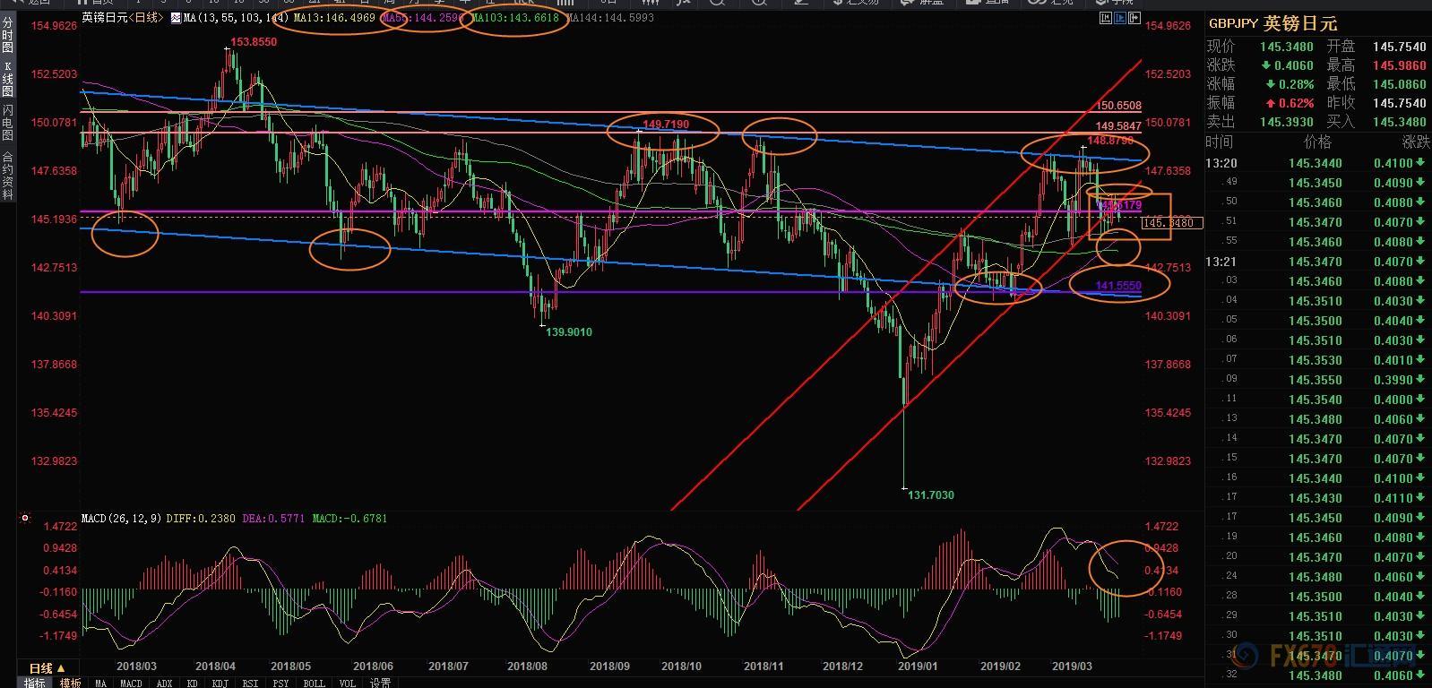1432x688 pixels.
Task: Click the 147.6358 level on the right price axis
Action: coord(1169,170)
